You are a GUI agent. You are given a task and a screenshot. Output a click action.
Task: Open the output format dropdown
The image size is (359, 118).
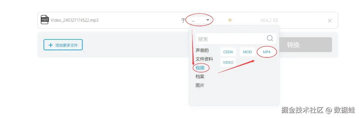tap(199, 20)
